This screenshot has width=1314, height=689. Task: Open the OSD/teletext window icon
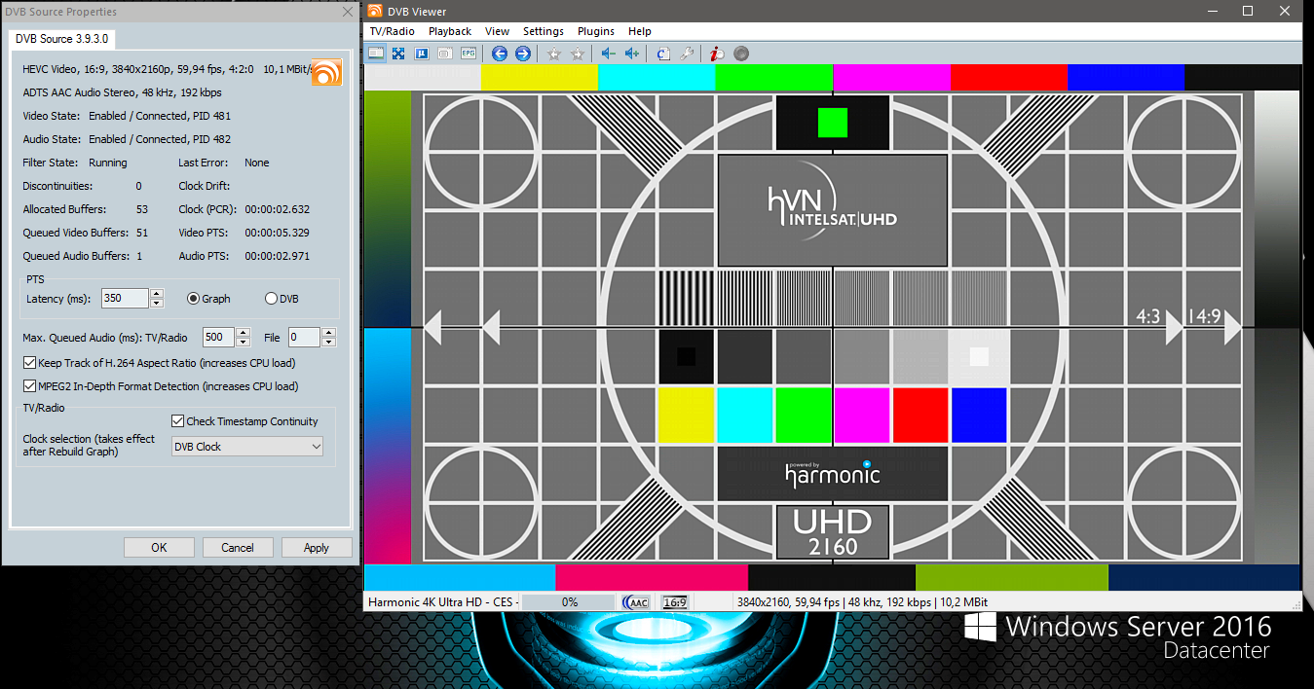coord(445,54)
